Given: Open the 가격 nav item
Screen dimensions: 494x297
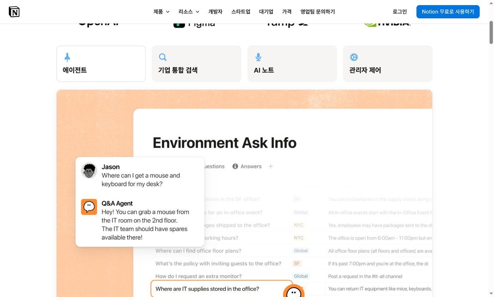Looking at the screenshot, I should click(287, 12).
